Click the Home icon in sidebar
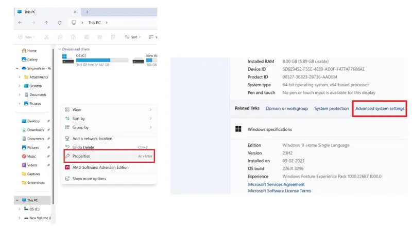 point(24,51)
